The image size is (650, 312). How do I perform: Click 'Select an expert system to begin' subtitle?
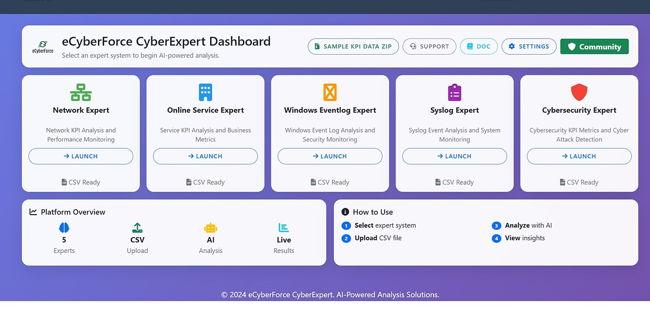click(141, 56)
